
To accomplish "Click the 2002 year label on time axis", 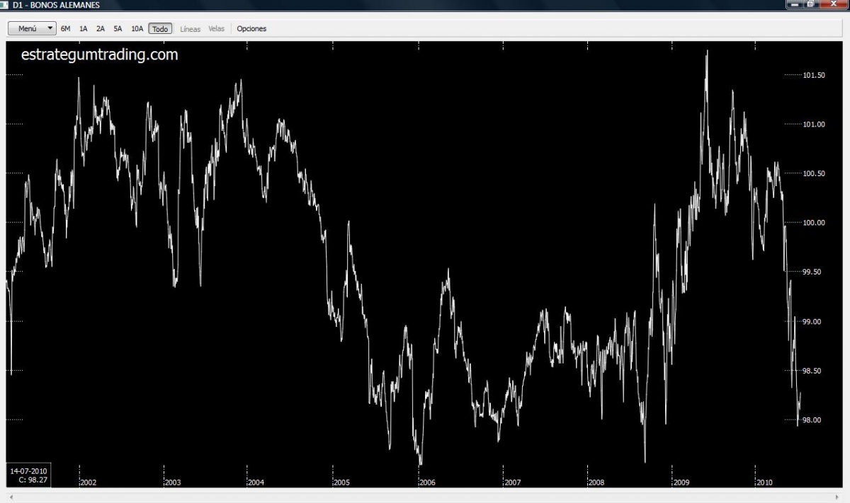I will (x=89, y=482).
